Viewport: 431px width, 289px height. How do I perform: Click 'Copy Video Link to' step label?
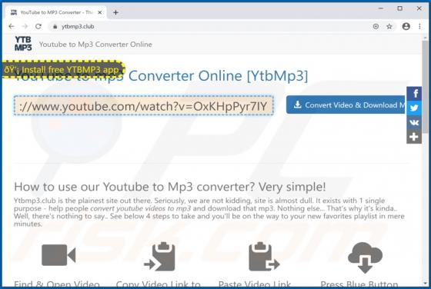pyautogui.click(x=159, y=284)
